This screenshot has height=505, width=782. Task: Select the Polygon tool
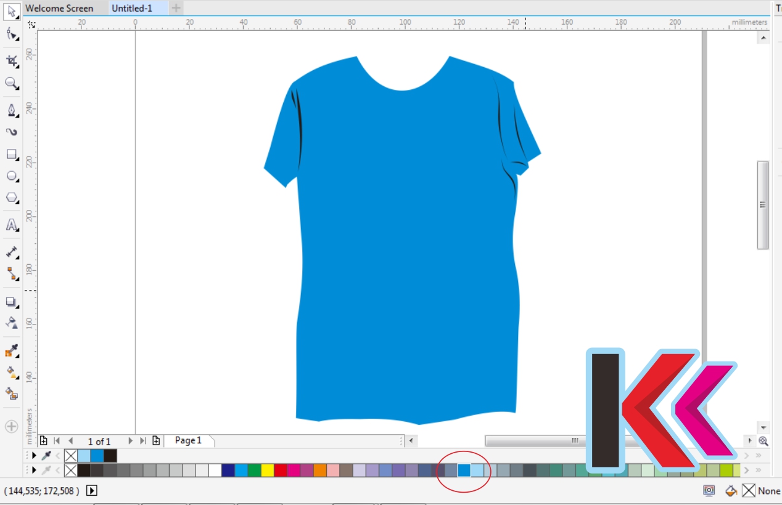point(10,198)
